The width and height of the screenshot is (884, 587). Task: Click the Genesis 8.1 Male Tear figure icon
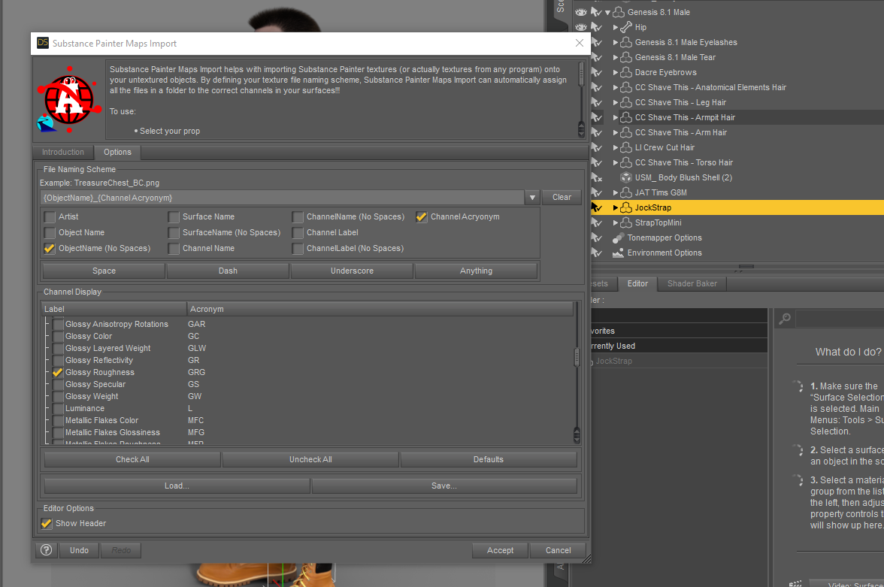(625, 57)
